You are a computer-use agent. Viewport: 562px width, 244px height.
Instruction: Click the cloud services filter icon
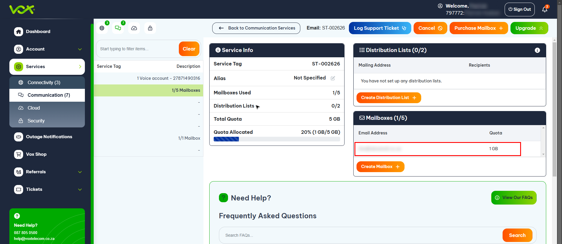click(x=134, y=28)
